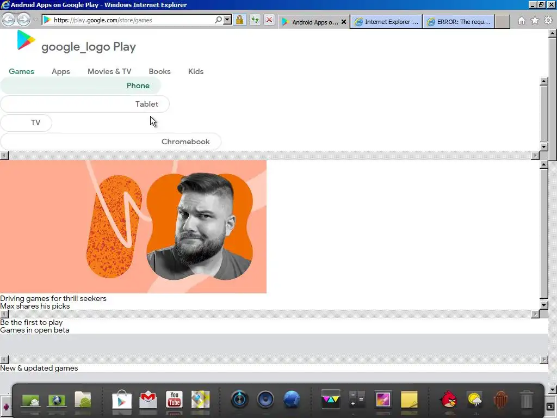The image size is (557, 418).
Task: Open the Tools gear icon
Action: pyautogui.click(x=548, y=21)
